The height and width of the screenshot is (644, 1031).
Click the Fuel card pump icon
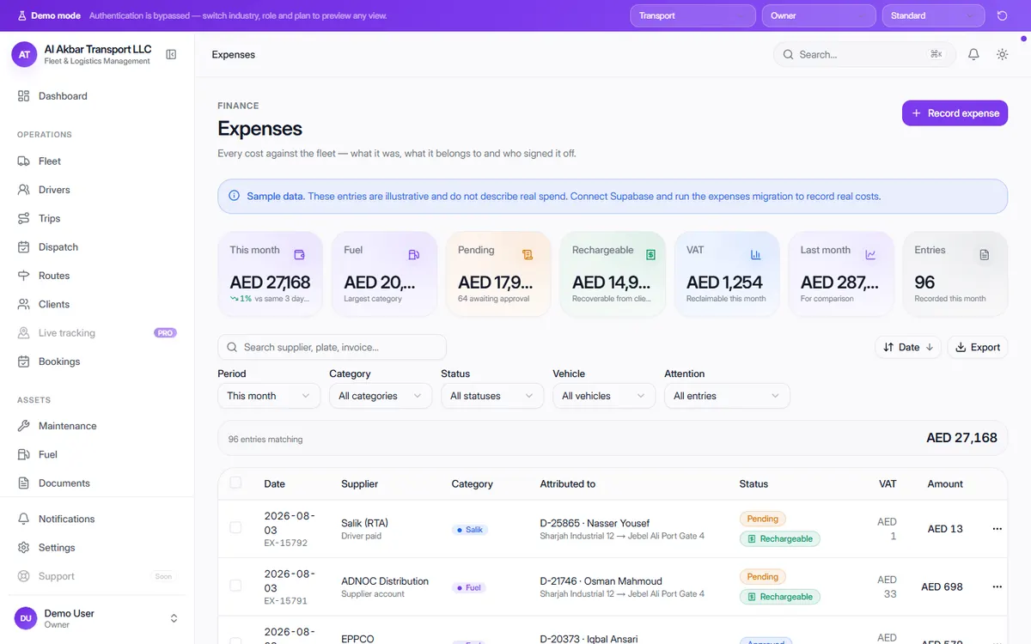[414, 255]
